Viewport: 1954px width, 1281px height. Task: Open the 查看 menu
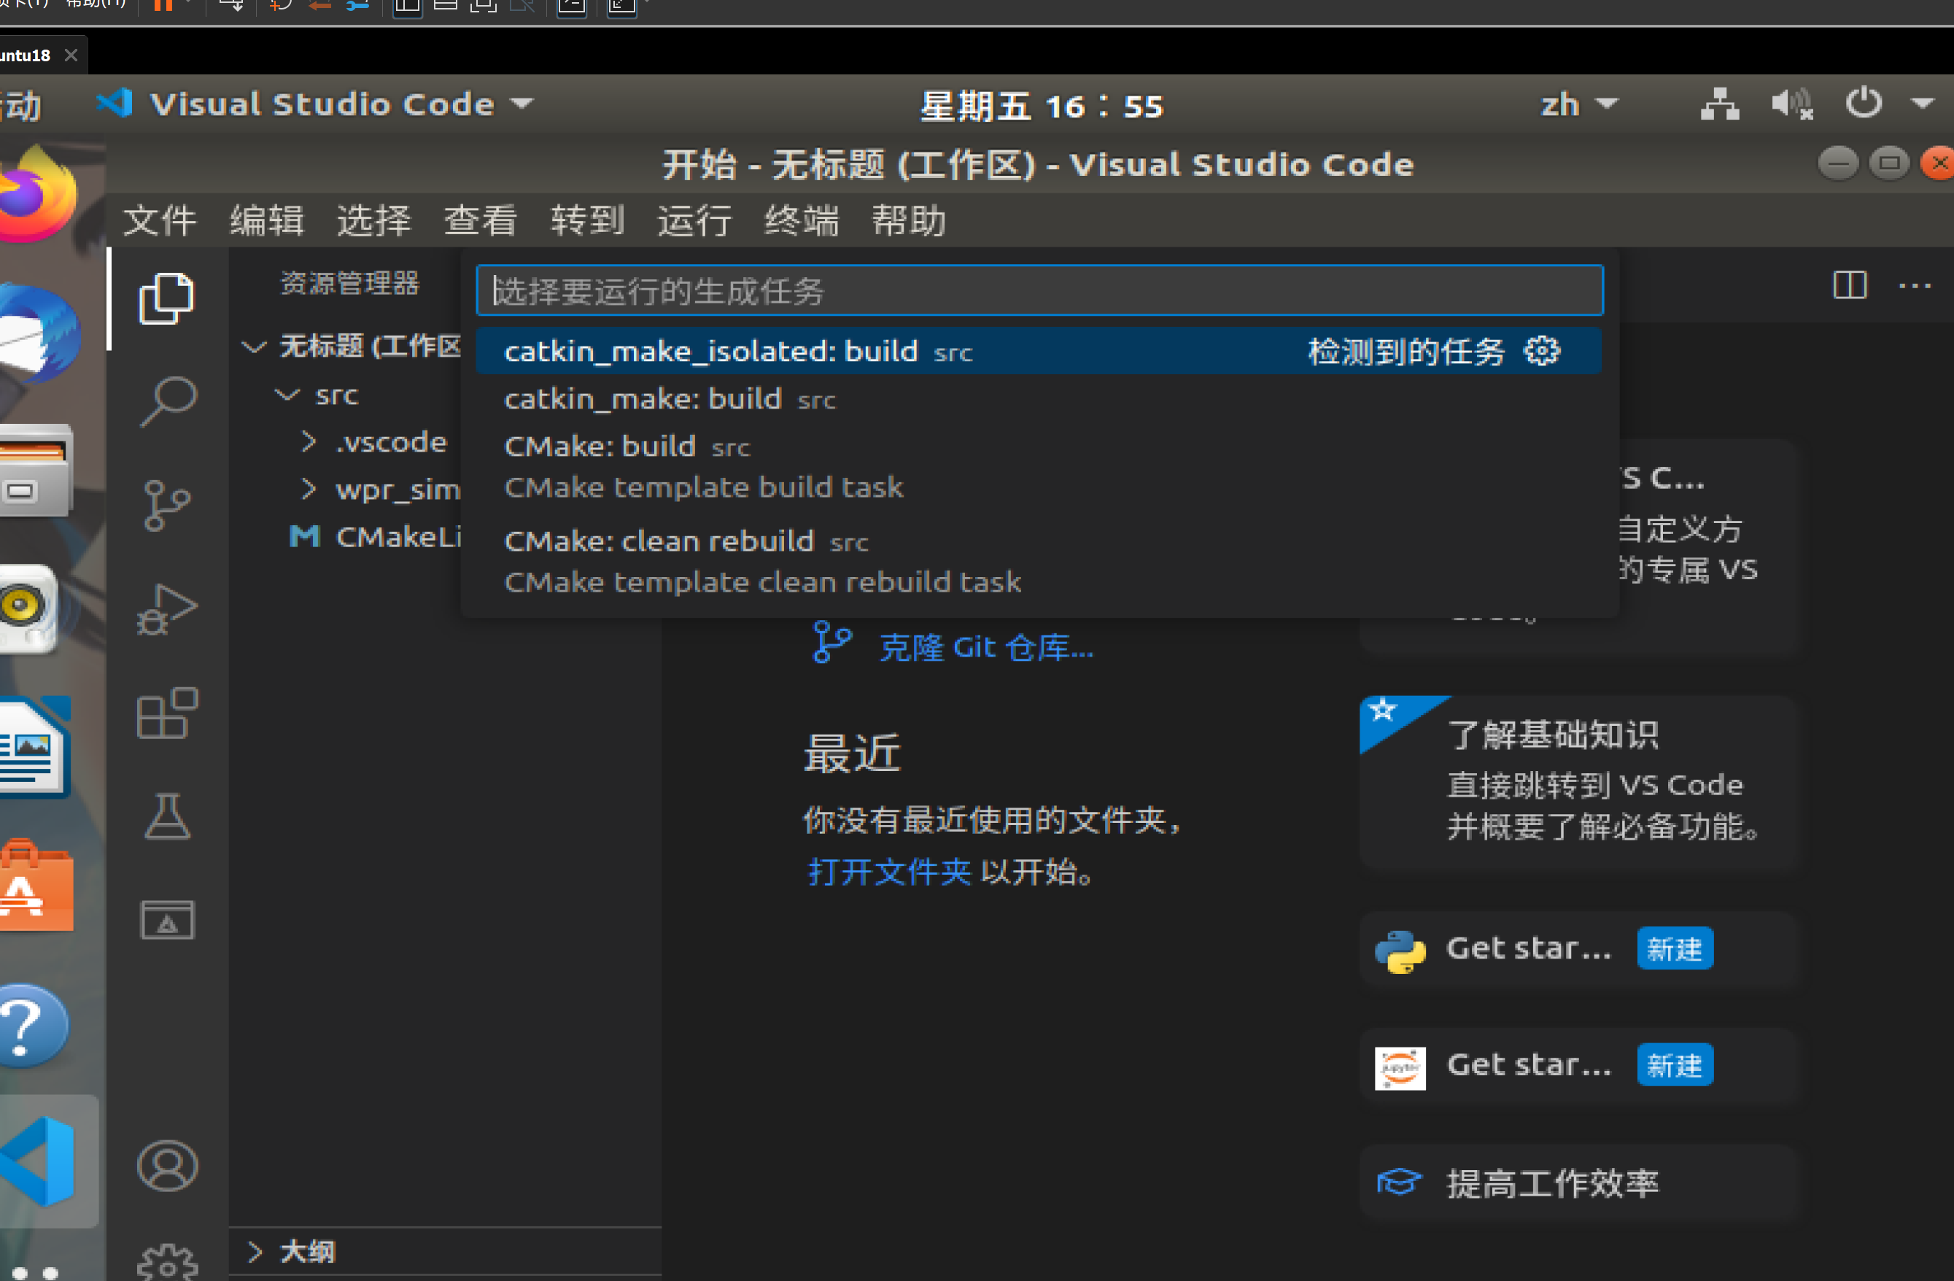click(x=480, y=220)
